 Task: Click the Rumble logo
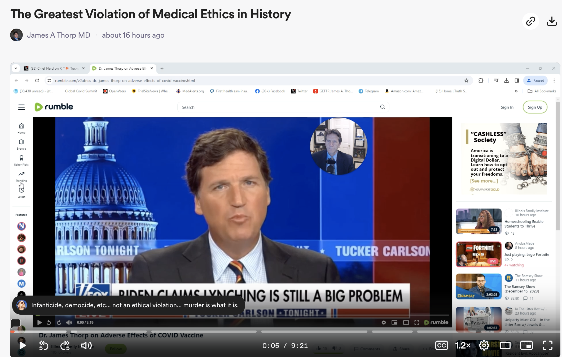point(54,107)
